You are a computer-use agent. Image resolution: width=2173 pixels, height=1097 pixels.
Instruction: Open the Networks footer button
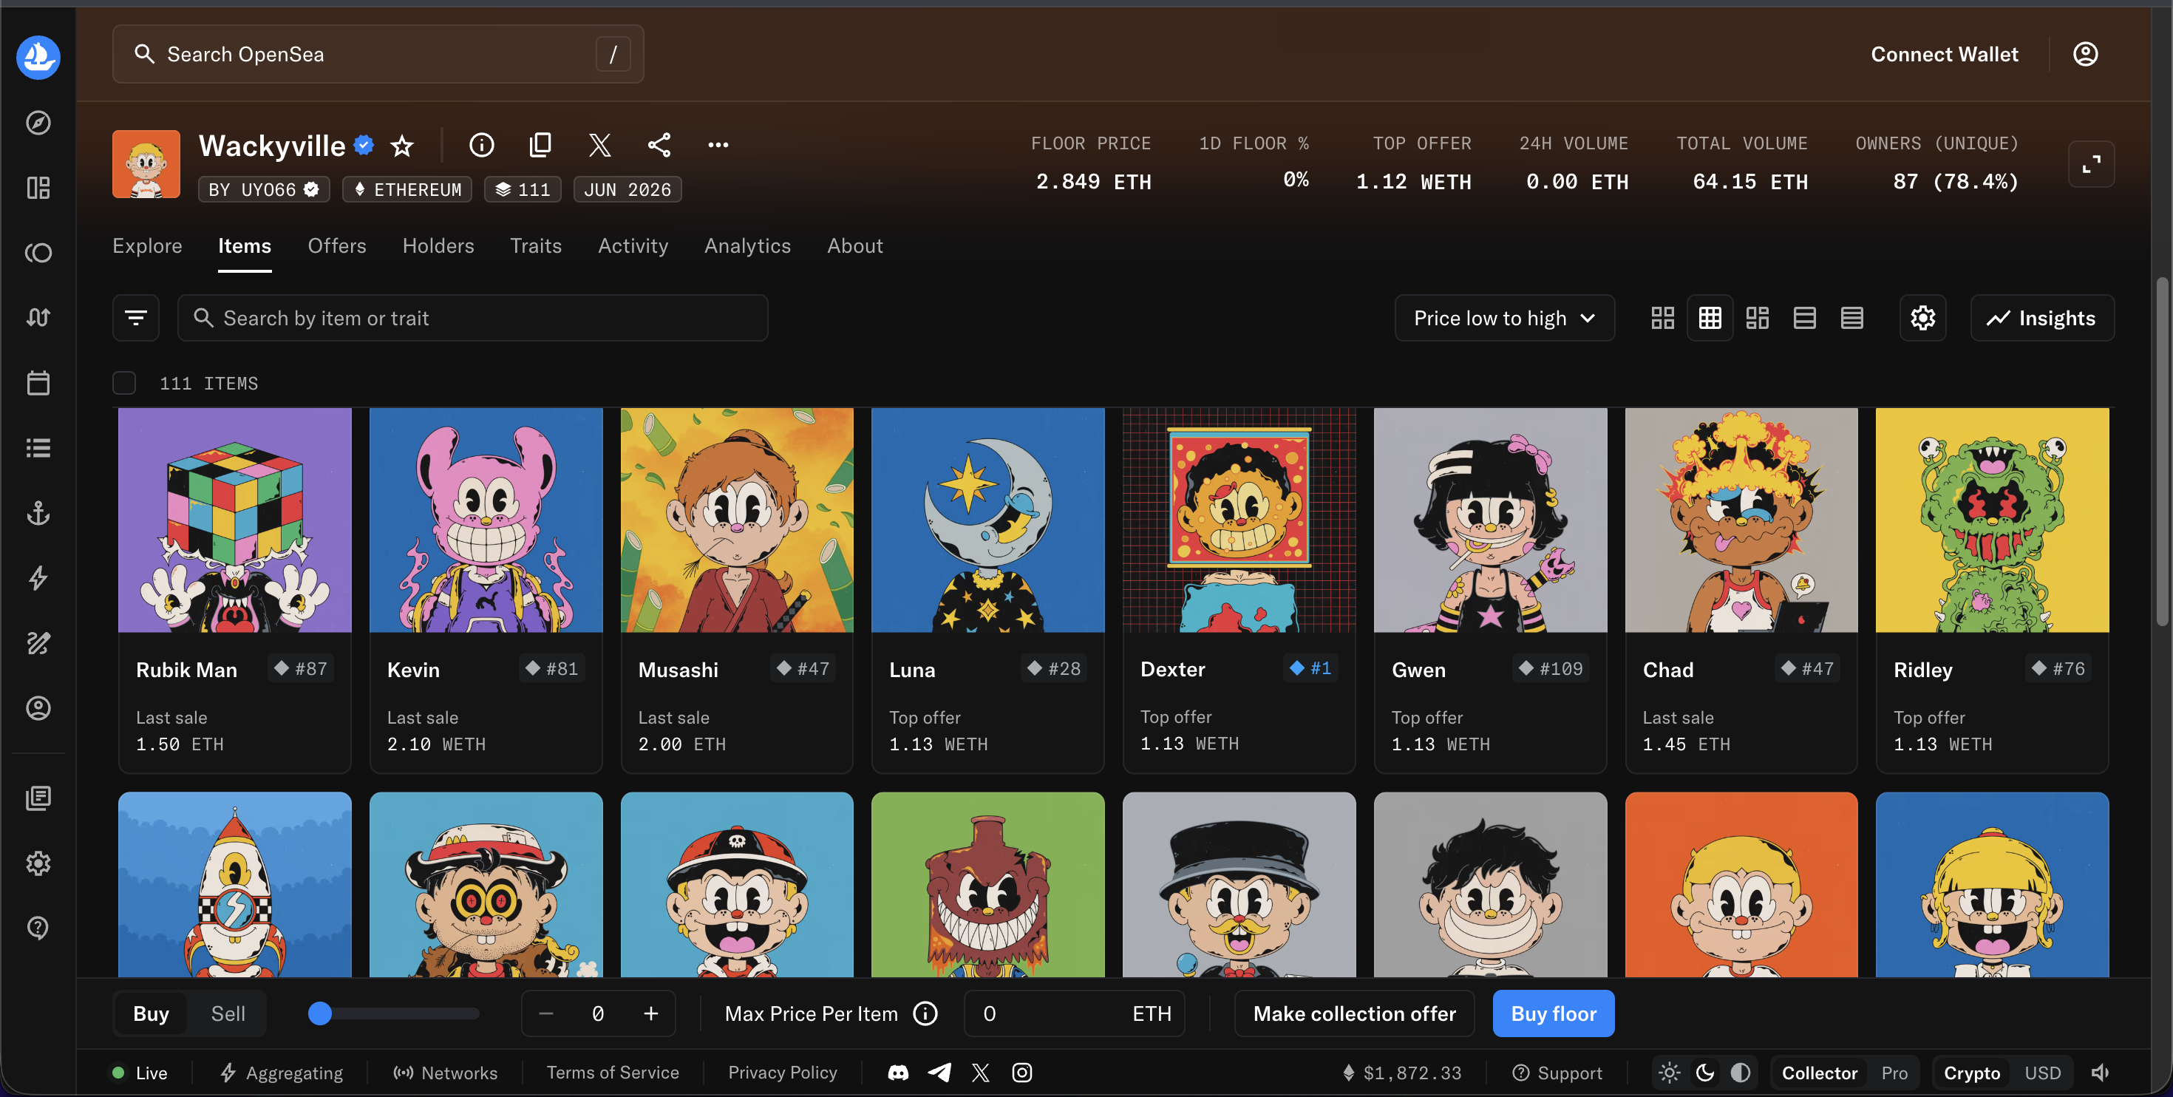[444, 1073]
